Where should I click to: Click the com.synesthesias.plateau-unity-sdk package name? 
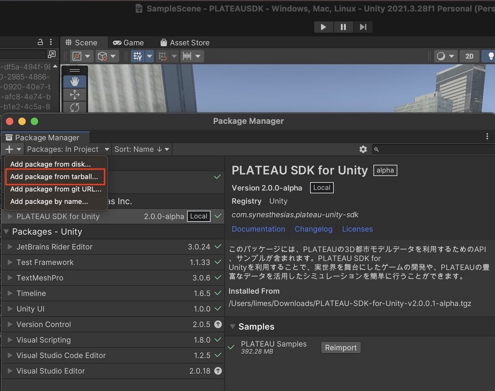(x=295, y=215)
